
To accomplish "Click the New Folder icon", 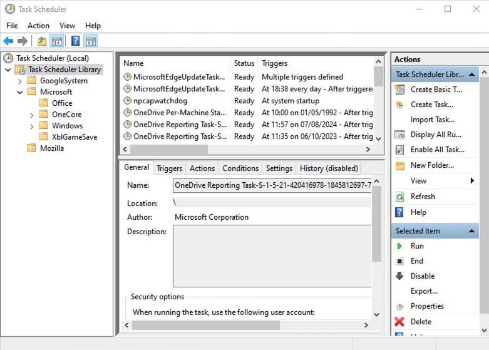I will click(x=400, y=165).
